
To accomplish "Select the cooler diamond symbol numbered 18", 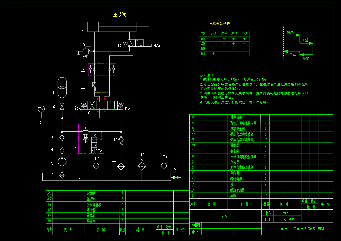I will pyautogui.click(x=121, y=167).
